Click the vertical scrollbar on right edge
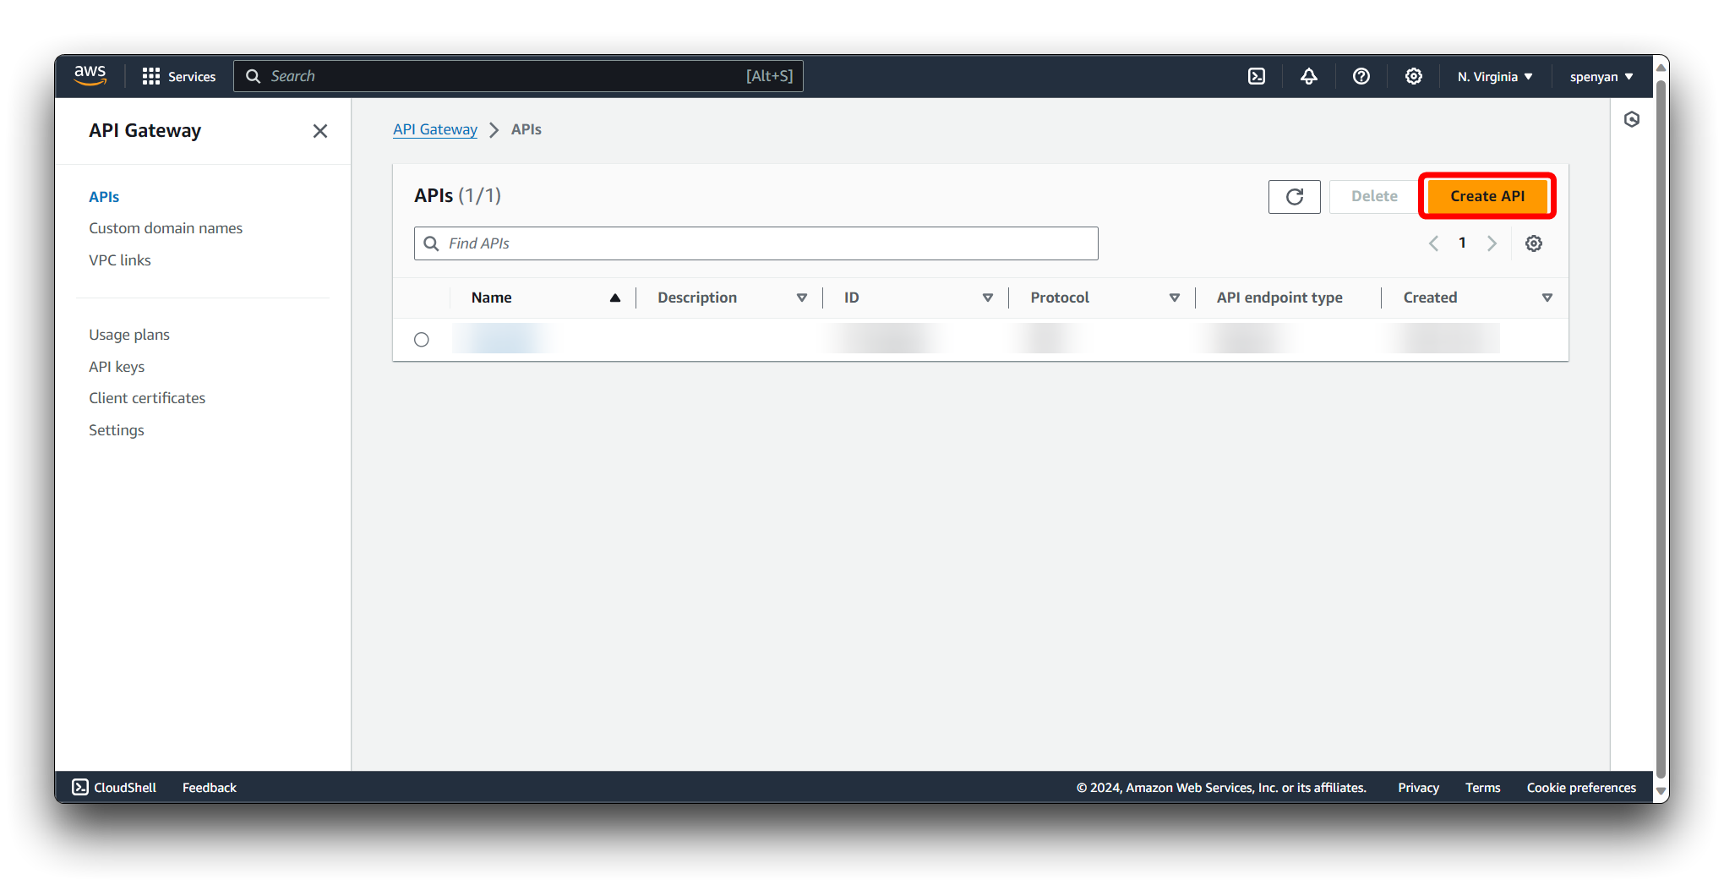The width and height of the screenshot is (1724, 885). tap(1661, 431)
